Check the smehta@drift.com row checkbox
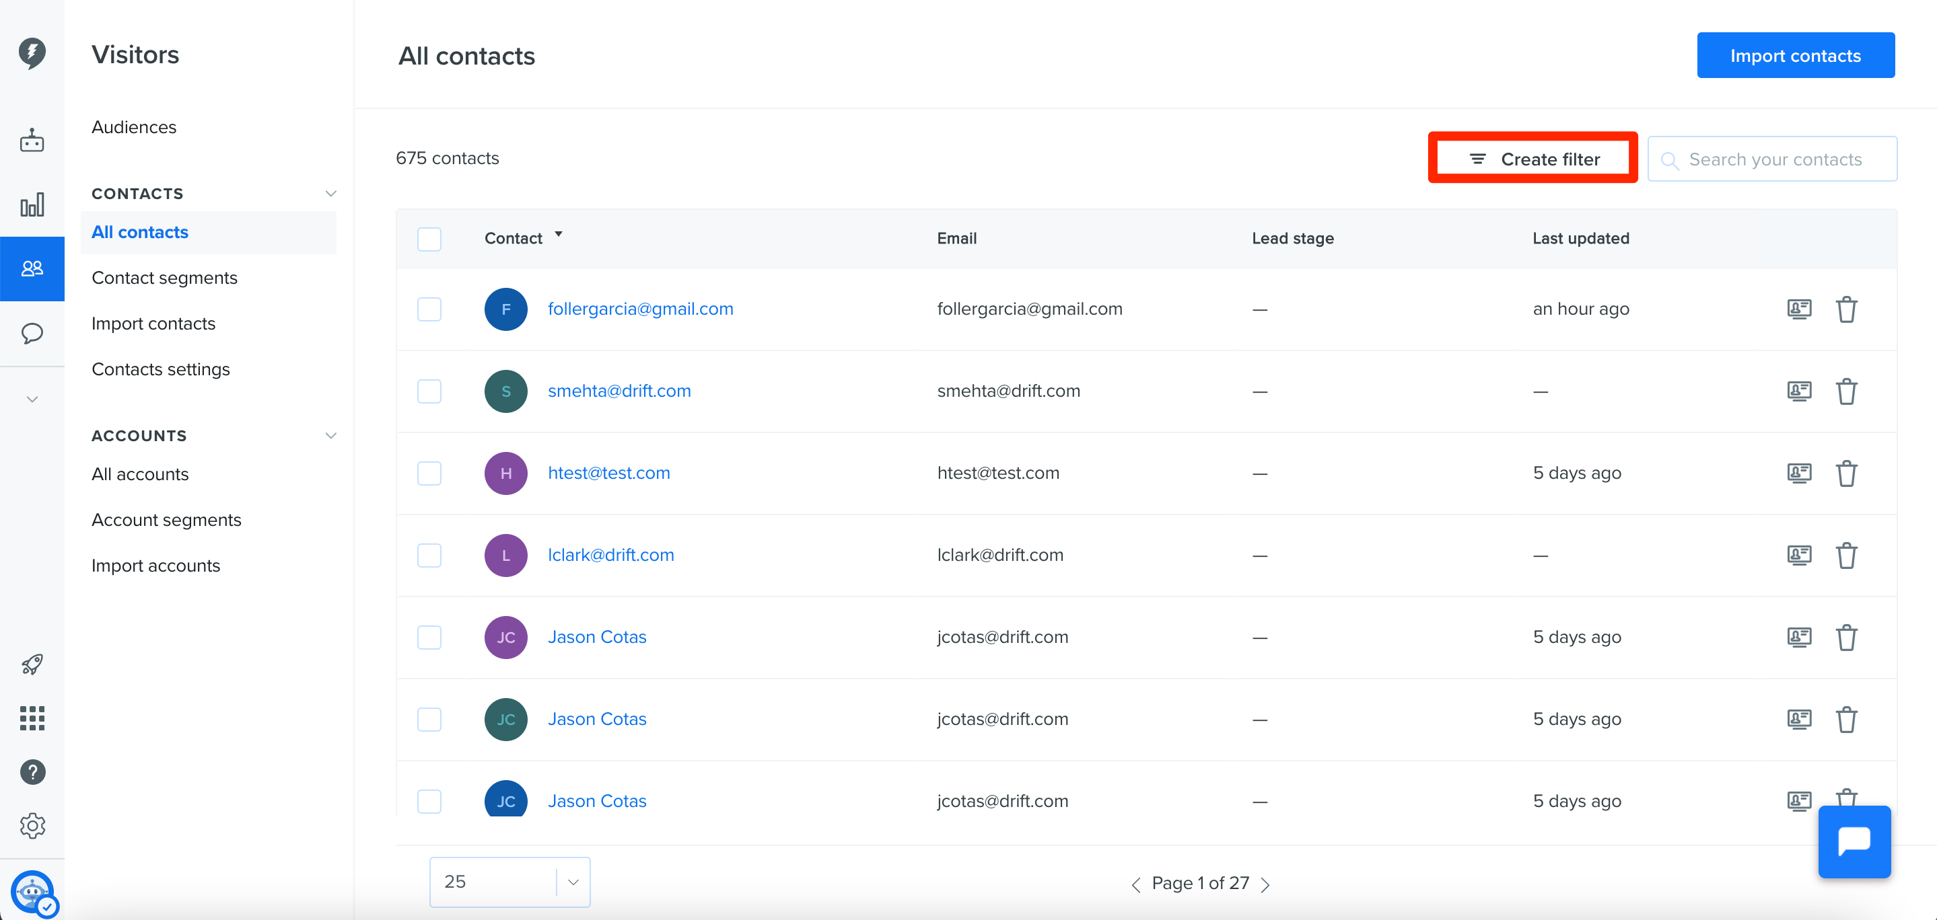The image size is (1937, 920). click(x=429, y=391)
